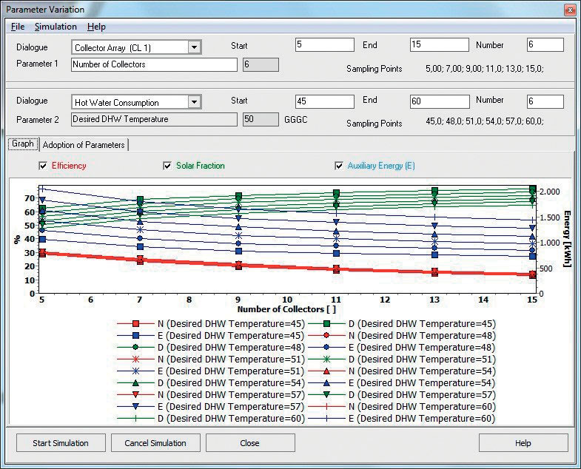Image resolution: width=581 pixels, height=469 pixels.
Task: Toggle the Efficiency checkbox
Action: click(x=43, y=166)
